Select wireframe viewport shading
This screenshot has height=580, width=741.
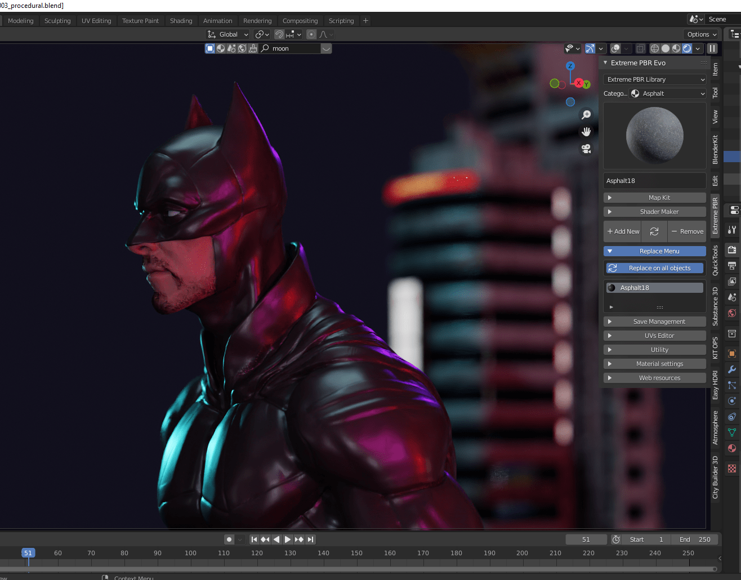pyautogui.click(x=655, y=48)
